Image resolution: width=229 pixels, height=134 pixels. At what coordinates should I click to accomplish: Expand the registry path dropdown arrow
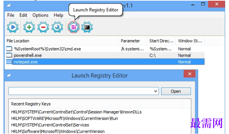pyautogui.click(x=156, y=91)
